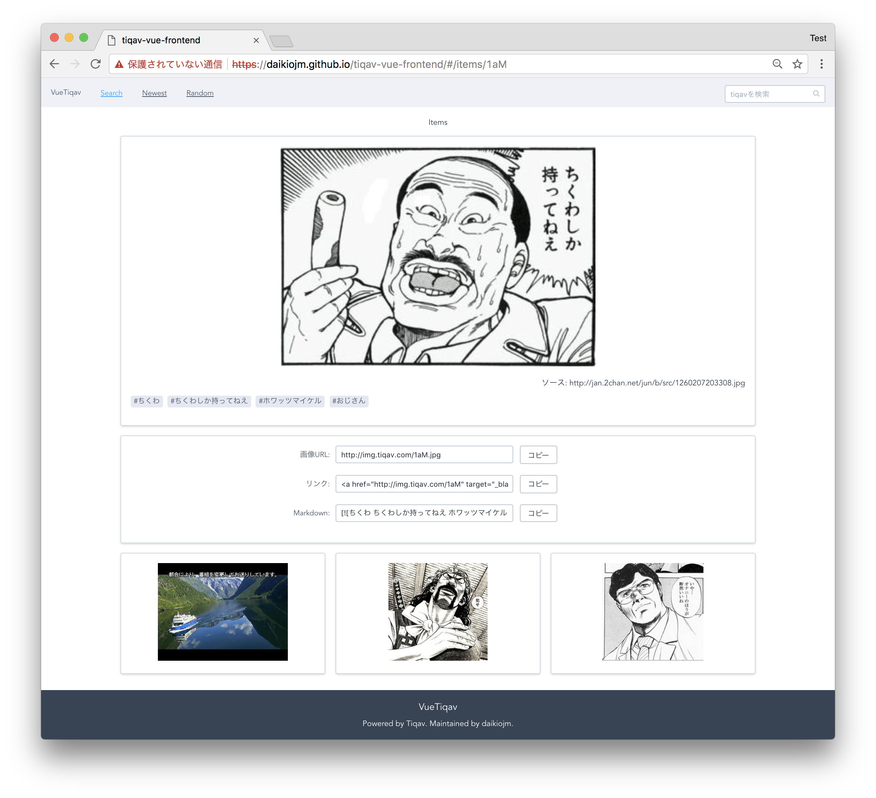This screenshot has width=876, height=798.
Task: Click the Markdown text field
Action: click(424, 512)
